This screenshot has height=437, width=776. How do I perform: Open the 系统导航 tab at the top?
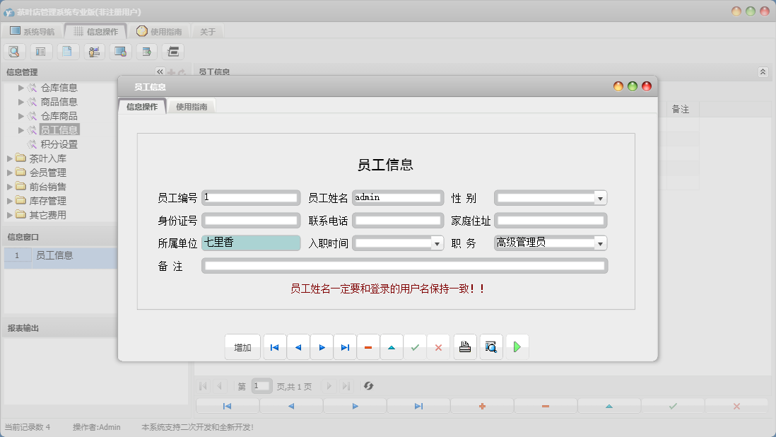pos(35,30)
